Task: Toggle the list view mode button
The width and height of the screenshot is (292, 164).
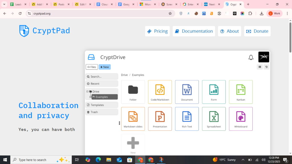Action: point(259,67)
